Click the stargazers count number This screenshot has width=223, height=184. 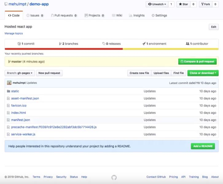tap(194, 4)
